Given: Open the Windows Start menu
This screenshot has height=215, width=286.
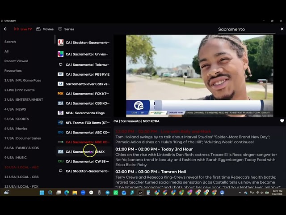Looking at the screenshot, I should (42, 193).
